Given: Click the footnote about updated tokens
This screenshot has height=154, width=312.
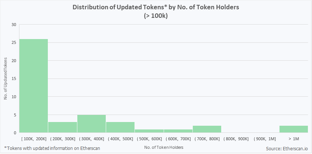Looking at the screenshot, I should pos(52,148).
